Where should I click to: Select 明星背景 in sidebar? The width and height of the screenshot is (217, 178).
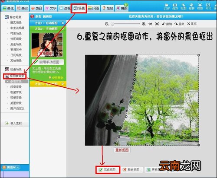[16, 92]
